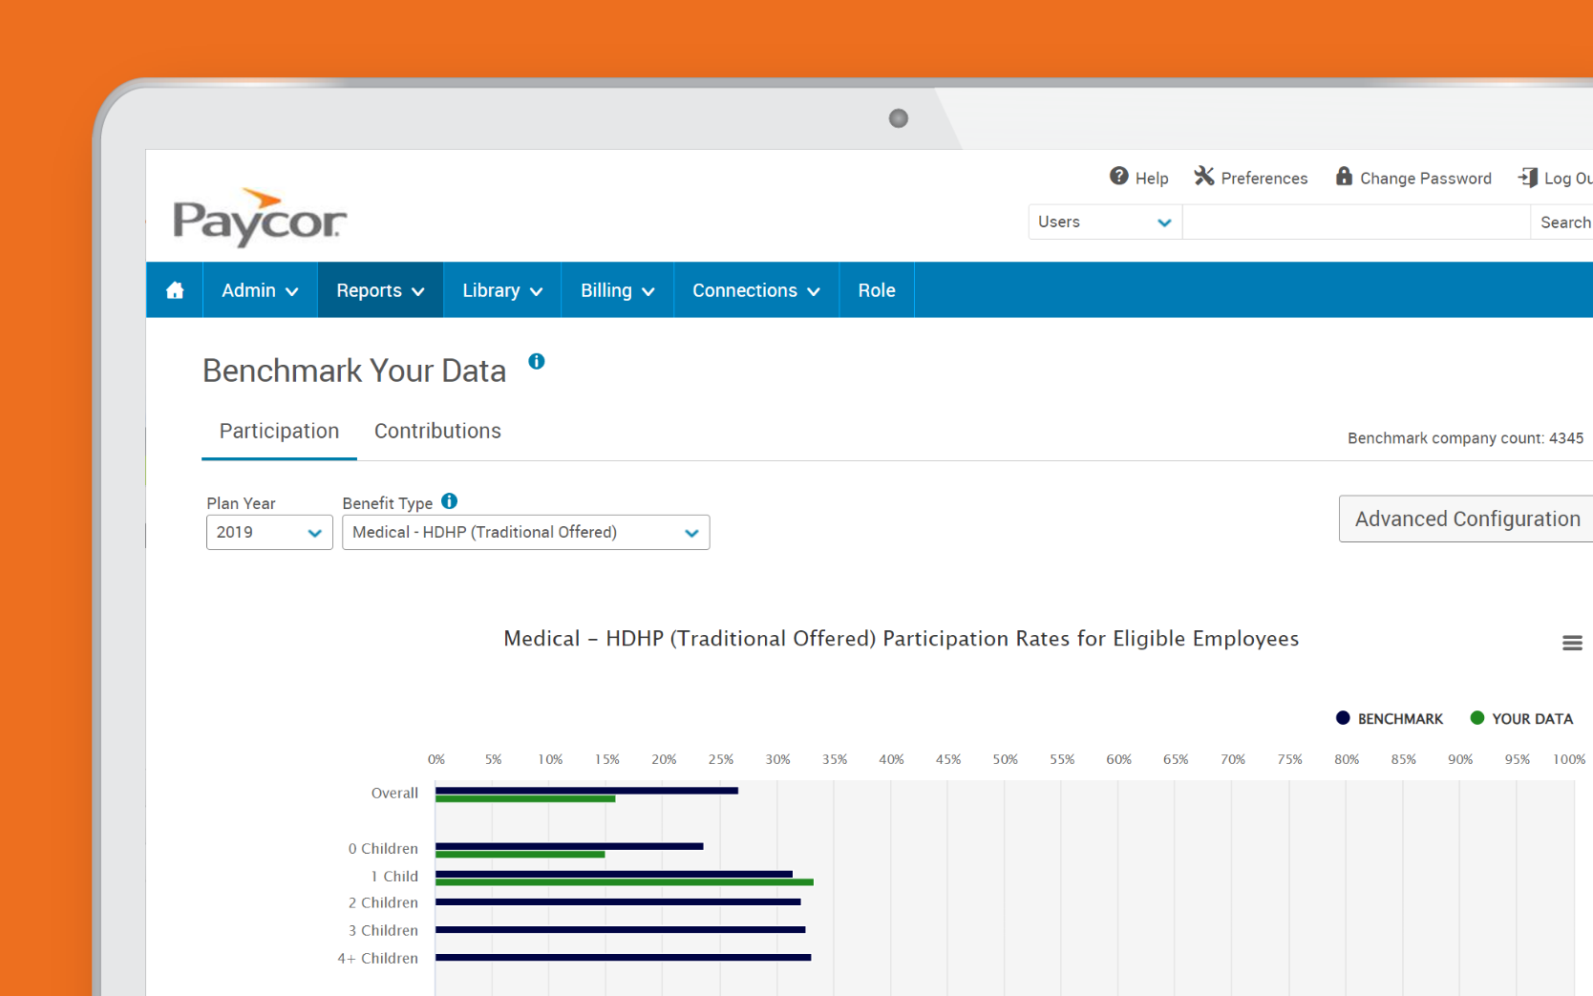Open the Users search-type dropdown
This screenshot has width=1593, height=996.
point(1105,222)
